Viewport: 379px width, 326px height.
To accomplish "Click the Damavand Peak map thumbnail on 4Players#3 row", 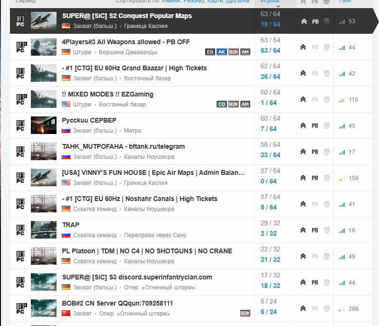I will click(x=44, y=47).
